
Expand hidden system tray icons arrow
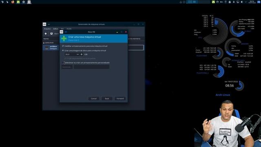pyautogui.click(x=246, y=2)
